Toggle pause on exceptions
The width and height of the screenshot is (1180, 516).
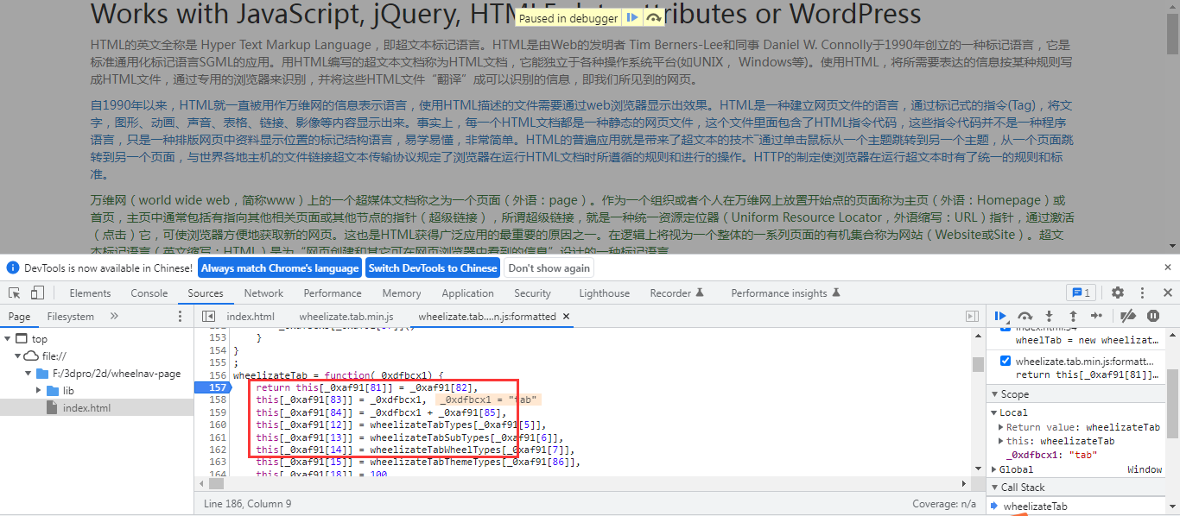[1152, 317]
